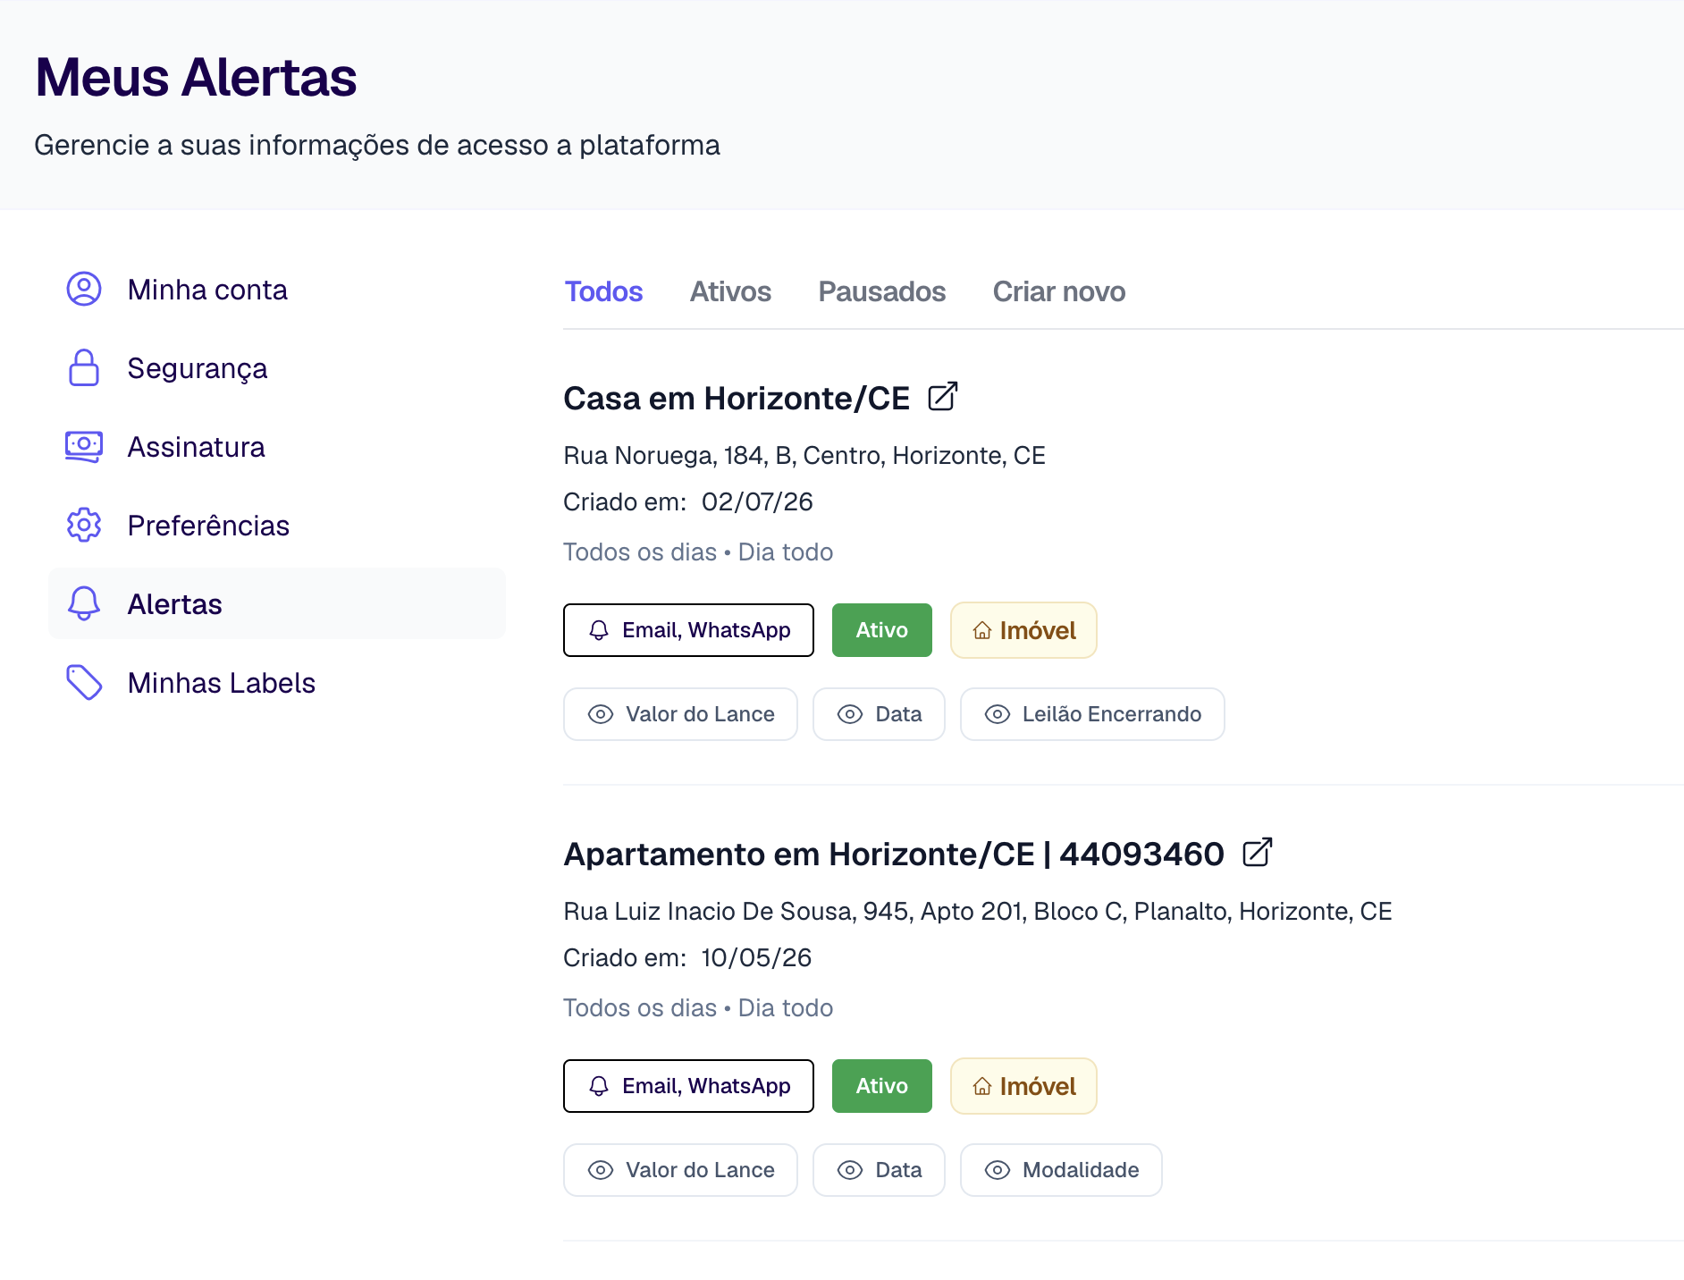Screen dimensions: 1684x1280
Task: Open the Criar novo tab
Action: pyautogui.click(x=1059, y=291)
